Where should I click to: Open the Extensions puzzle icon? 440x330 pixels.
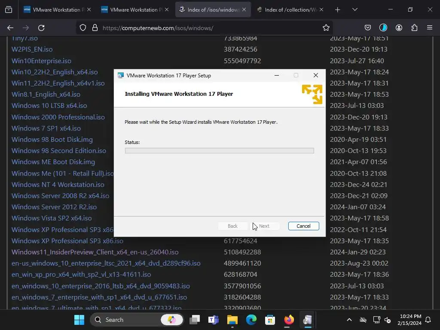pyautogui.click(x=414, y=28)
